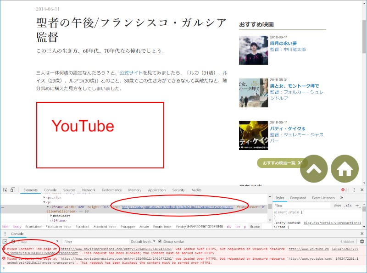Click the red error count badge
367x273 pixels.
click(x=345, y=190)
